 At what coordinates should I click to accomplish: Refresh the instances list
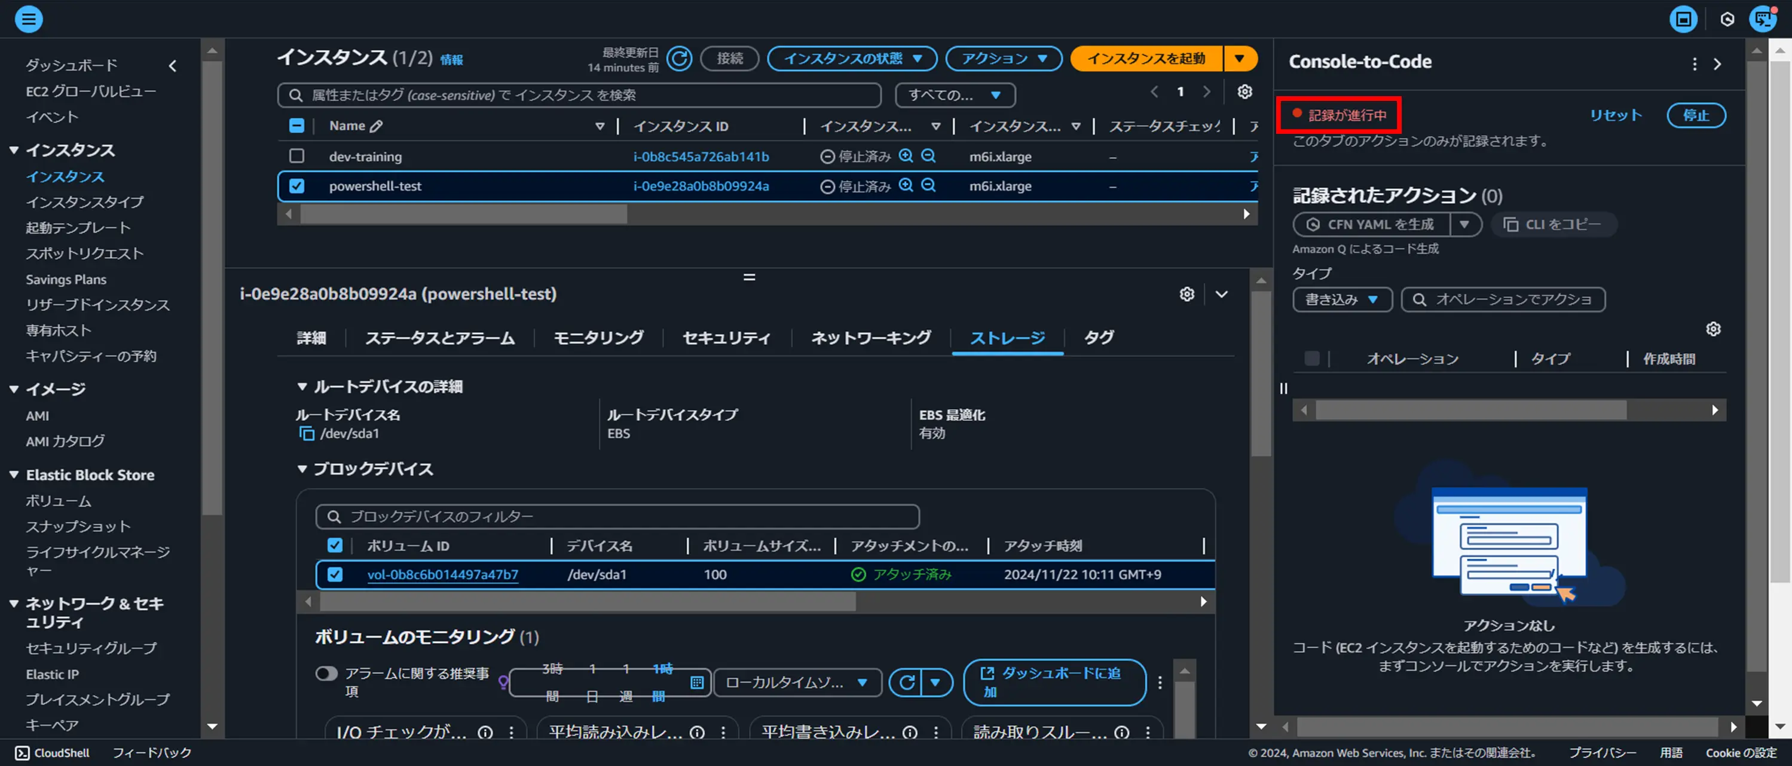click(679, 59)
